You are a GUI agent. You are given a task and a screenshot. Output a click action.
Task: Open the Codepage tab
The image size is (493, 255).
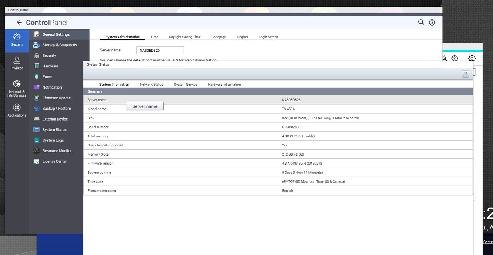[219, 37]
